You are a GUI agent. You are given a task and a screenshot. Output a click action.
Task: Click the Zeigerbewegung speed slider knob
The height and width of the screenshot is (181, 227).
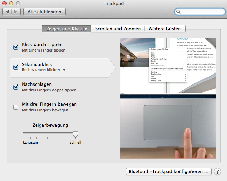pyautogui.click(x=75, y=134)
